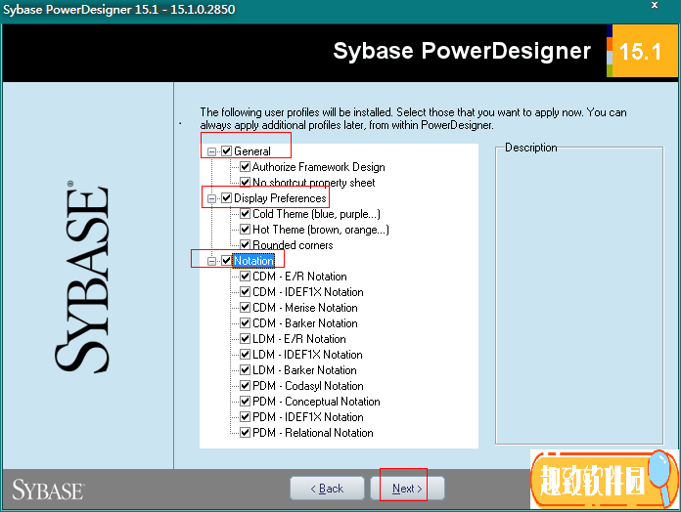Click inside the Description box

pos(579,297)
